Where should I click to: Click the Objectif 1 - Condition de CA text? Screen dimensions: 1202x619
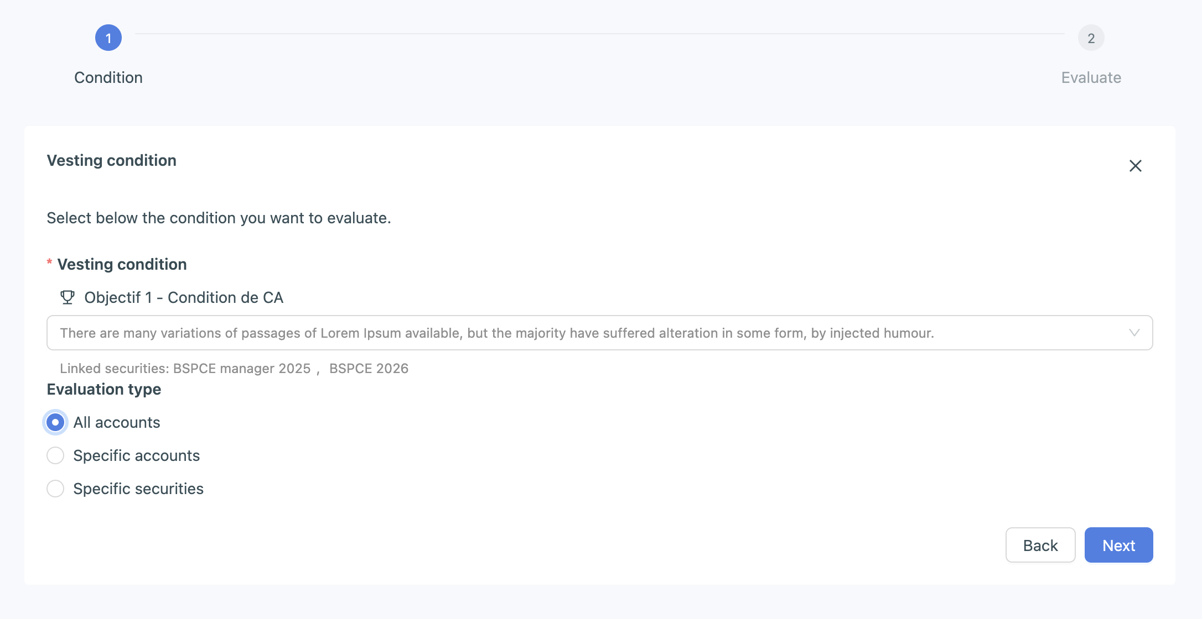coord(184,297)
